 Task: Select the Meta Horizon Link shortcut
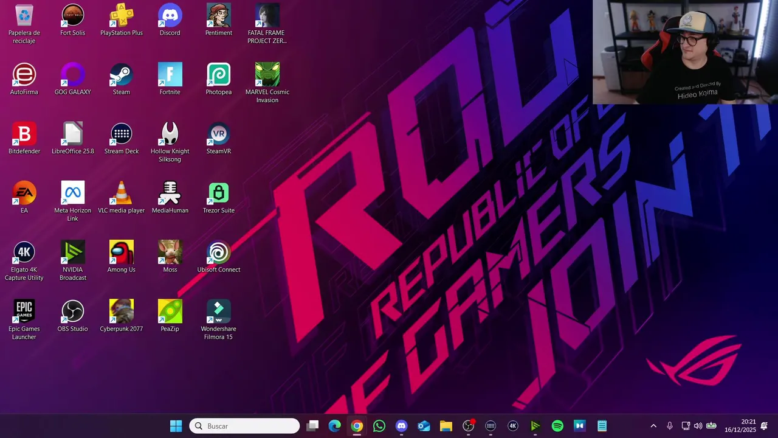(73, 201)
